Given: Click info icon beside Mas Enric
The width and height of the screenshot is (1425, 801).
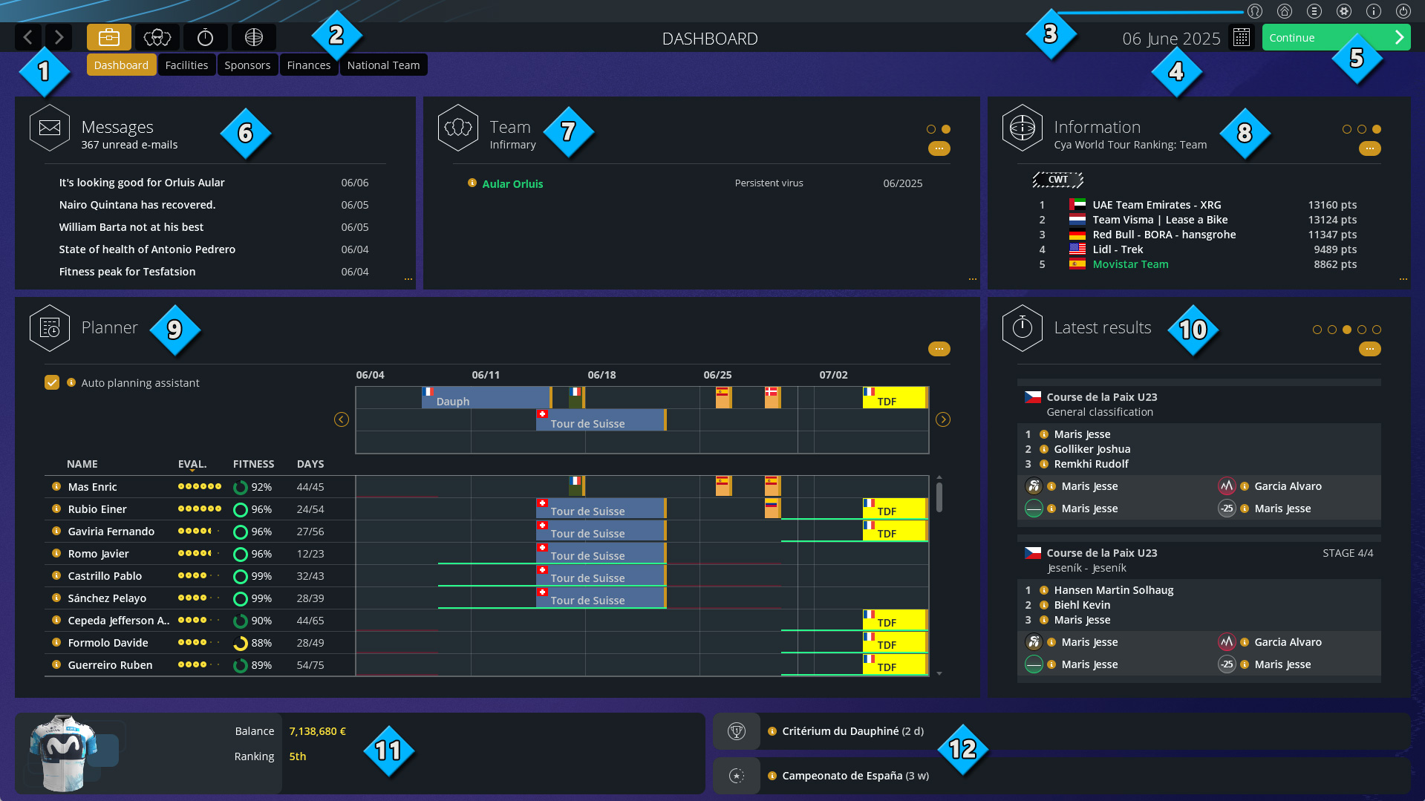Looking at the screenshot, I should 56,487.
